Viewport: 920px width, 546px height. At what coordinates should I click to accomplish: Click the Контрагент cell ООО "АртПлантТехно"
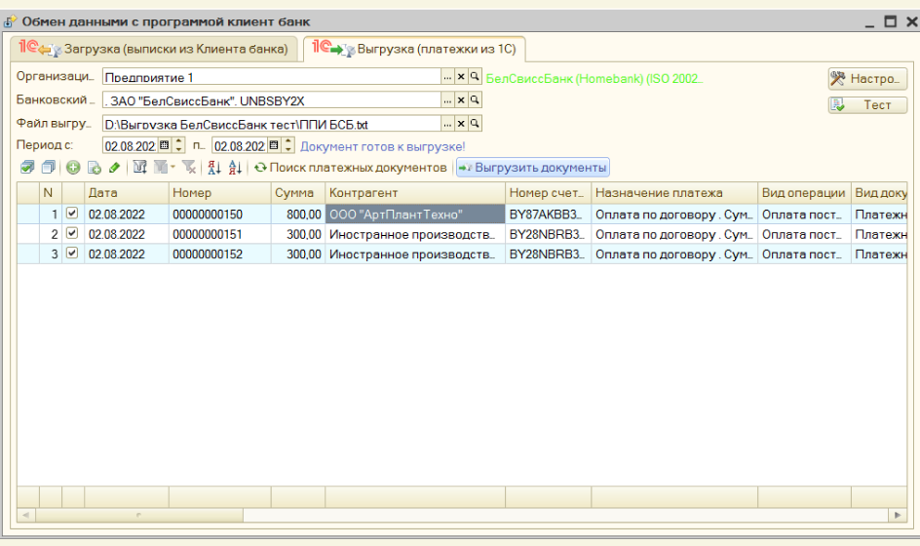pos(415,214)
